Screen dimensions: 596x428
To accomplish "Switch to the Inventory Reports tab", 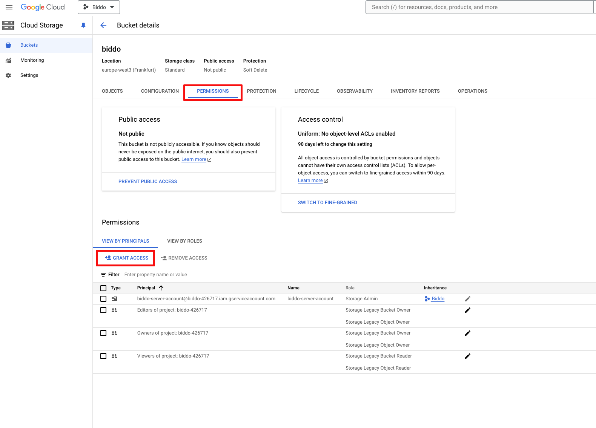I will (415, 91).
